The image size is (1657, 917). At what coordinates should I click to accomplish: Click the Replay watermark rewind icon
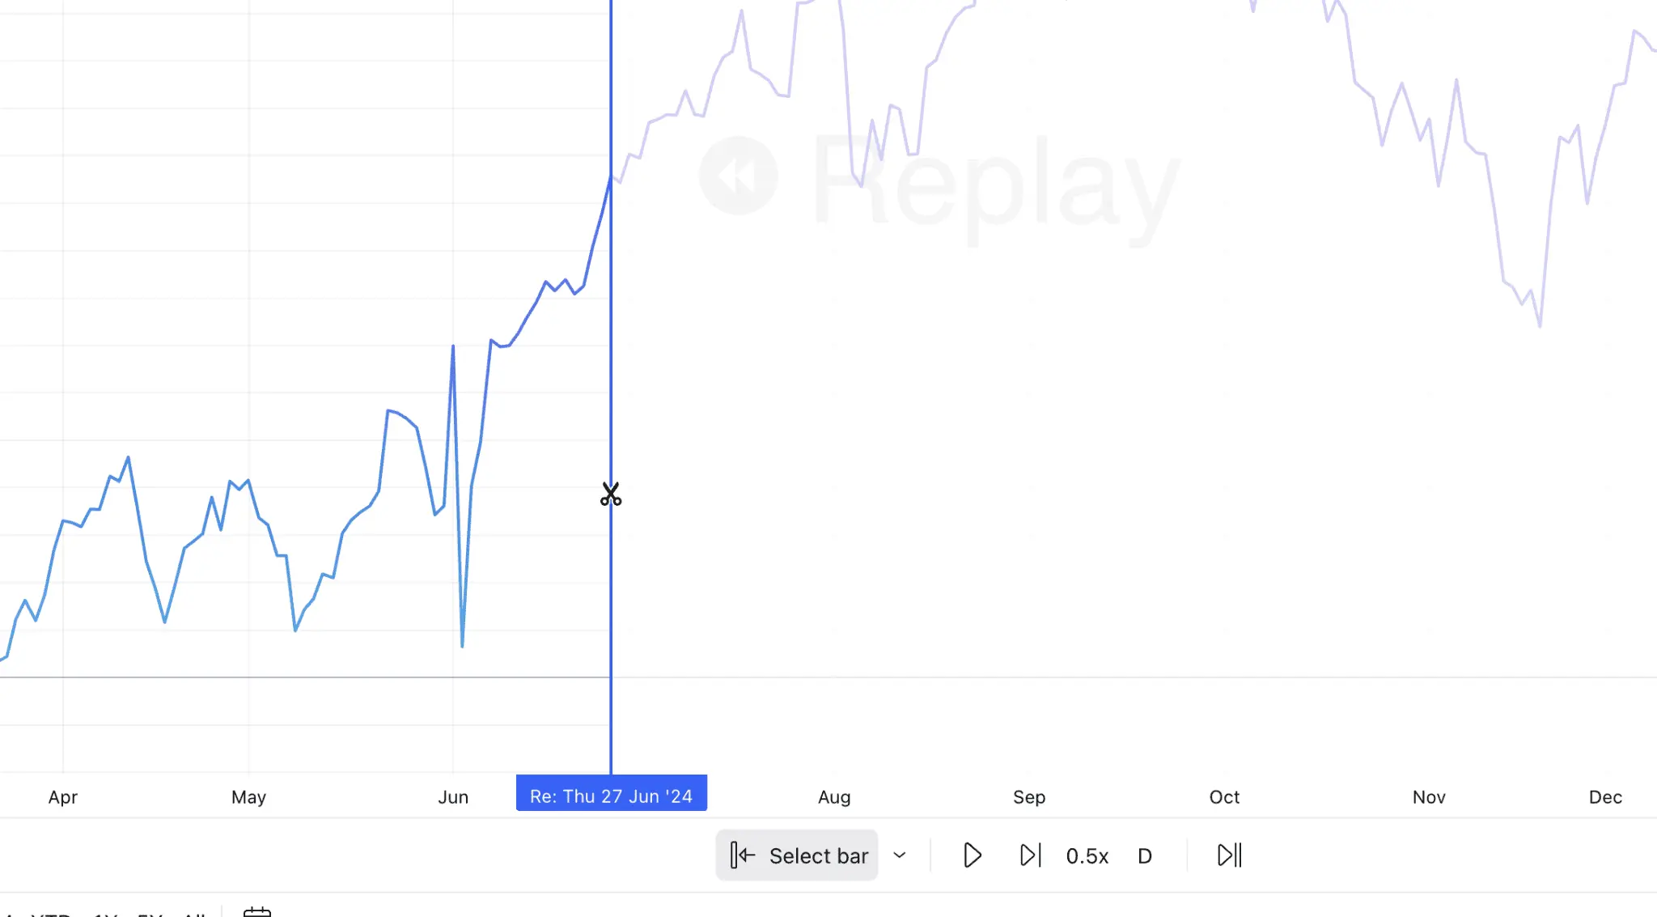click(x=738, y=176)
